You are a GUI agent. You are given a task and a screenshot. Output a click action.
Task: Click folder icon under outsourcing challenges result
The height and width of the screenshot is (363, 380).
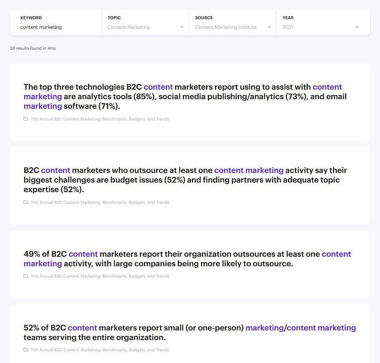click(26, 202)
